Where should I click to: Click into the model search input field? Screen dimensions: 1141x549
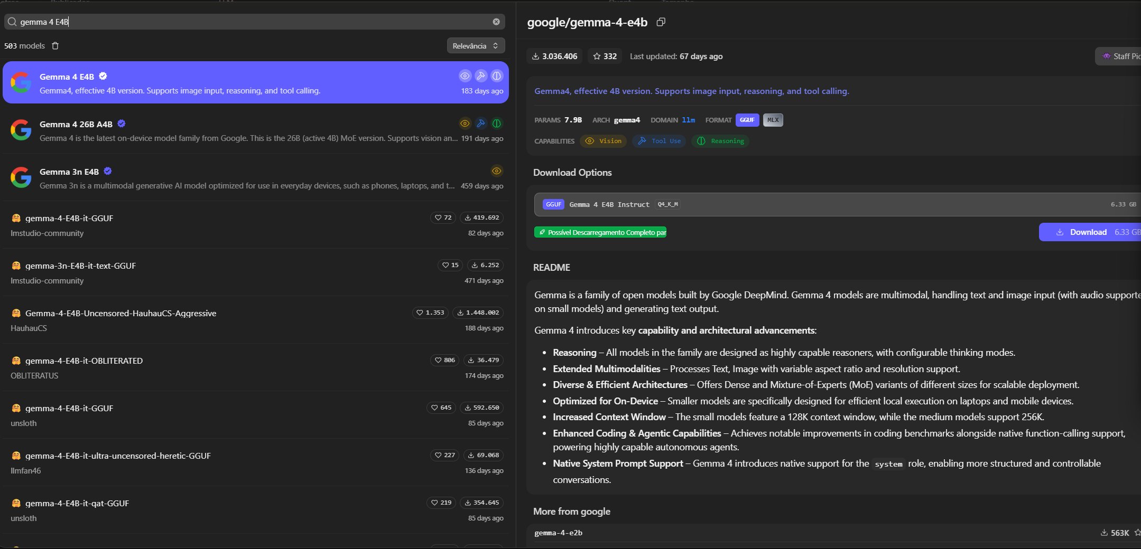pos(254,22)
